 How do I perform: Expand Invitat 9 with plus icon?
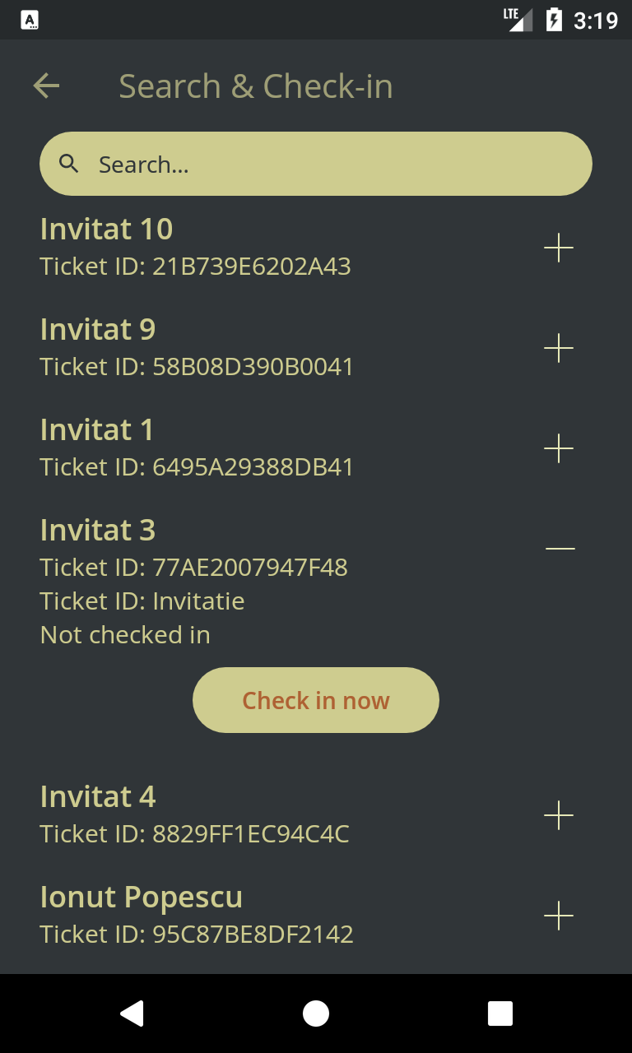click(559, 348)
